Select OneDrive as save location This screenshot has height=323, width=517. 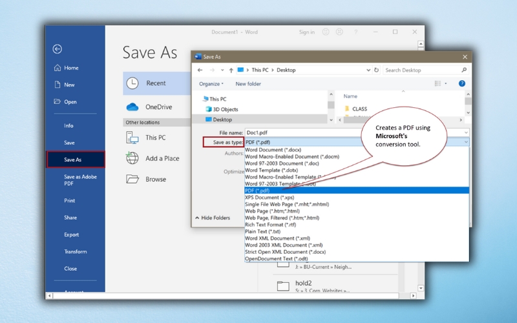tap(149, 107)
